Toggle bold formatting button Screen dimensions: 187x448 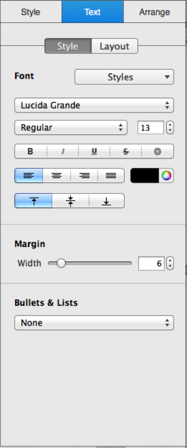click(x=31, y=151)
